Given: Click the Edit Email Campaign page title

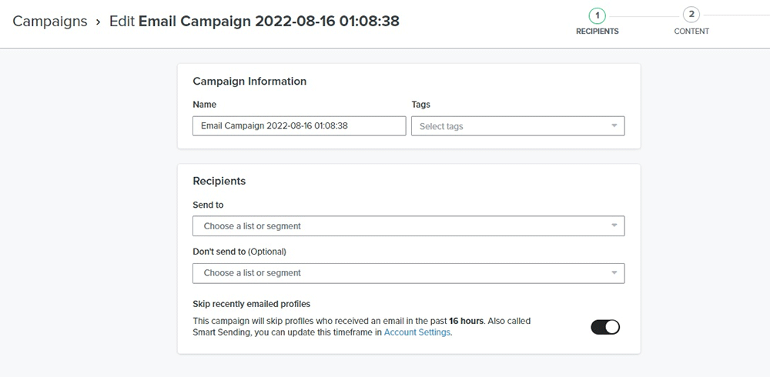Looking at the screenshot, I should (x=254, y=21).
